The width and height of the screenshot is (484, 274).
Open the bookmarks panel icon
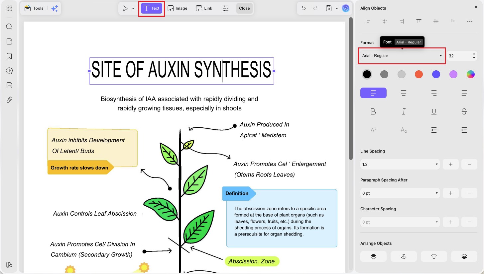click(x=9, y=56)
